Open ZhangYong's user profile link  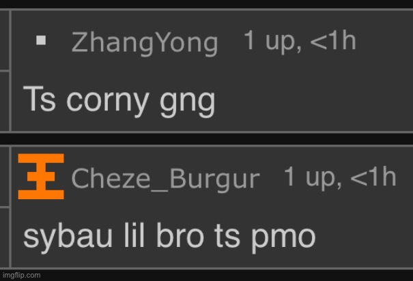click(x=145, y=44)
